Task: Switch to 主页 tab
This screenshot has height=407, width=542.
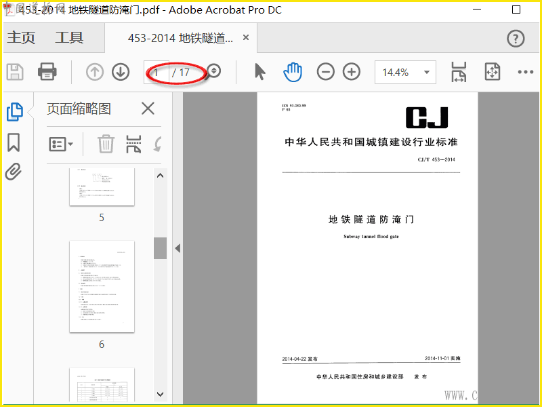Action: tap(21, 38)
